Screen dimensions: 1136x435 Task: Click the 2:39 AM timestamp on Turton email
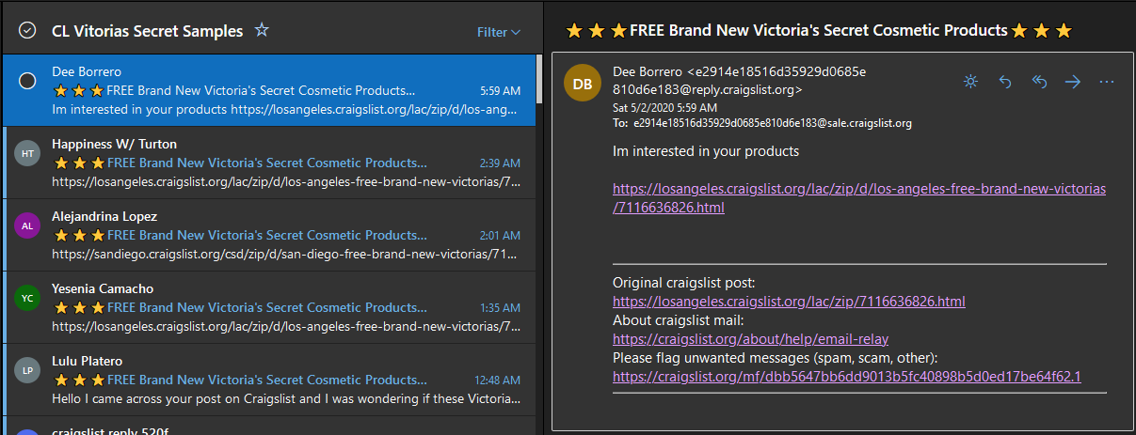tap(500, 163)
